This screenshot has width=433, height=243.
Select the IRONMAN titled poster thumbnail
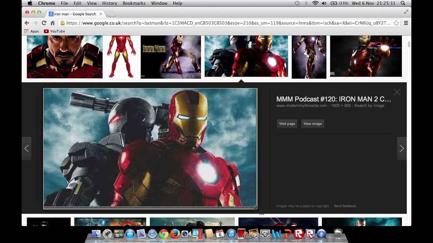coord(170,57)
